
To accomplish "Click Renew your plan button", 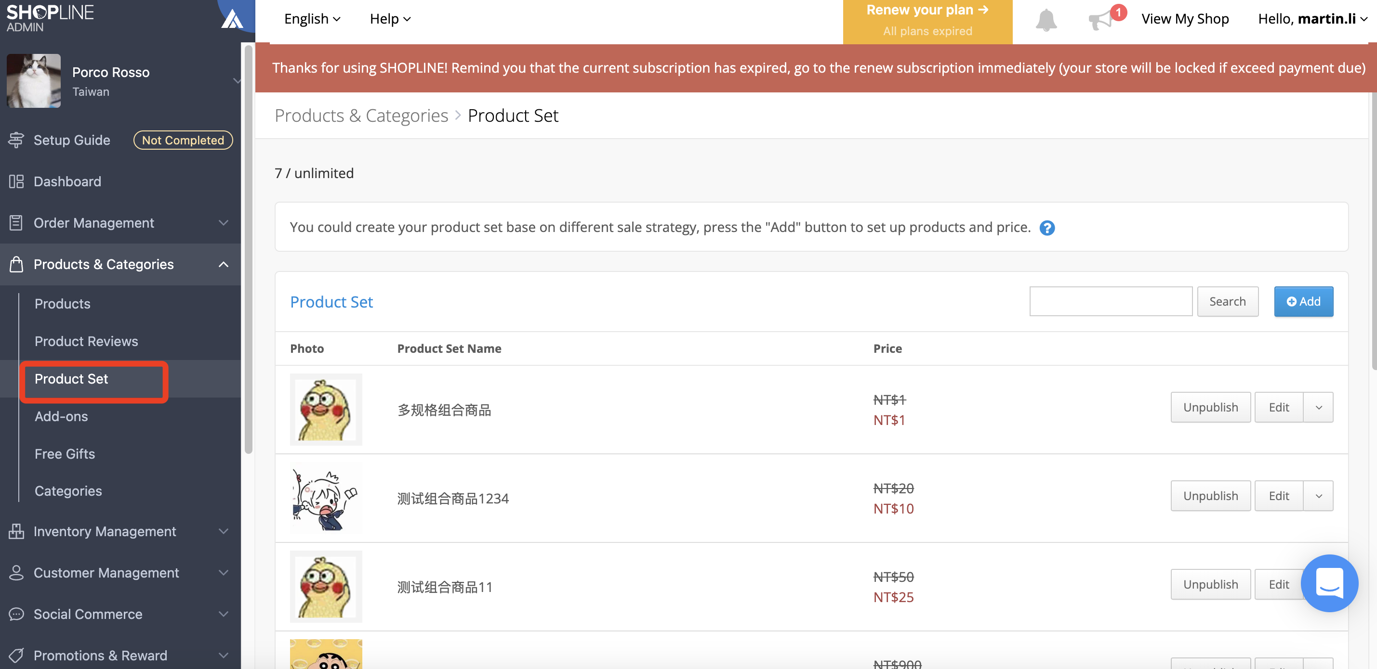I will pos(927,21).
